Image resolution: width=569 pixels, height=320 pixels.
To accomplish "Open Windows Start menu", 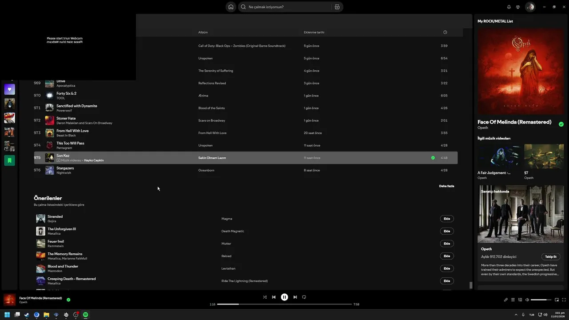I will point(7,315).
